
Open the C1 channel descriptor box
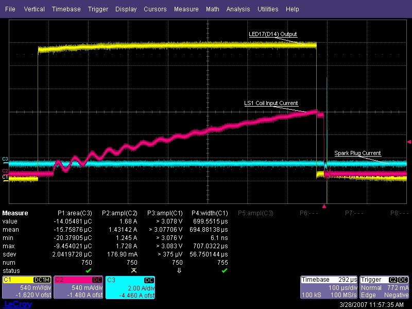click(x=27, y=287)
